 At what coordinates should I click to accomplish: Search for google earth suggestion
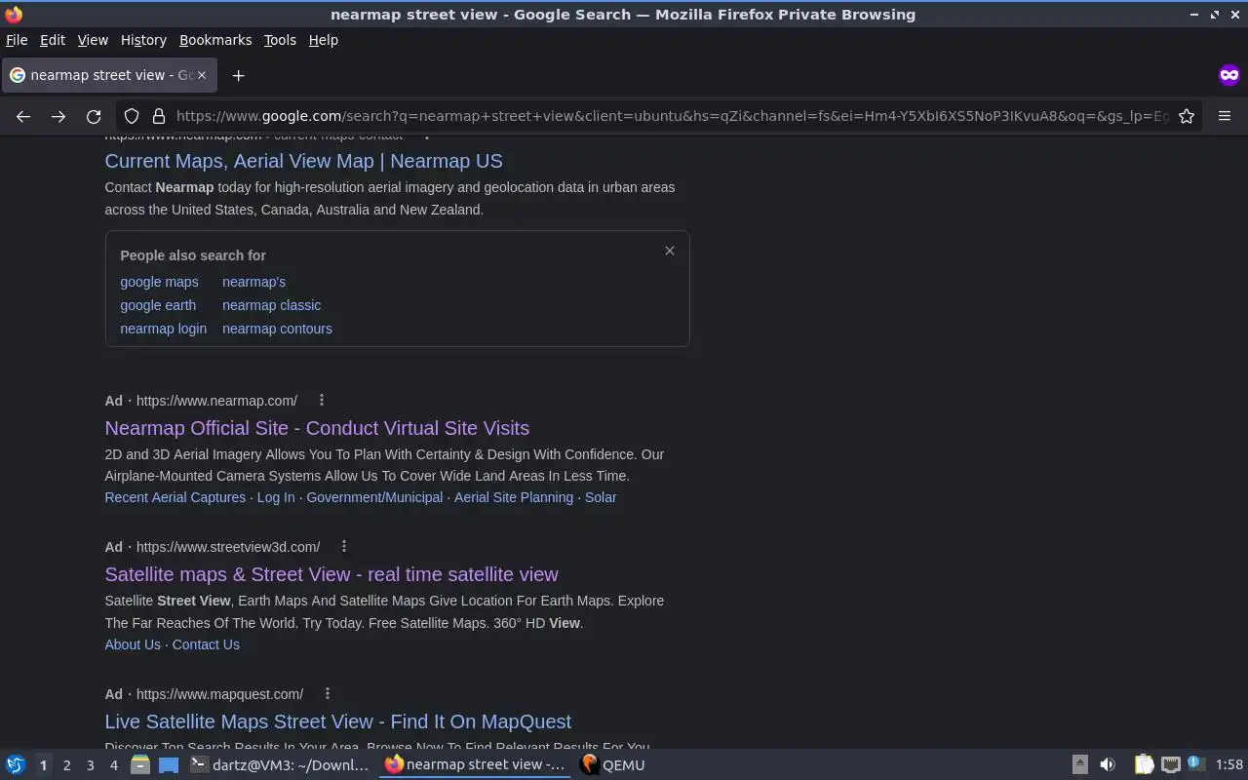tap(158, 305)
